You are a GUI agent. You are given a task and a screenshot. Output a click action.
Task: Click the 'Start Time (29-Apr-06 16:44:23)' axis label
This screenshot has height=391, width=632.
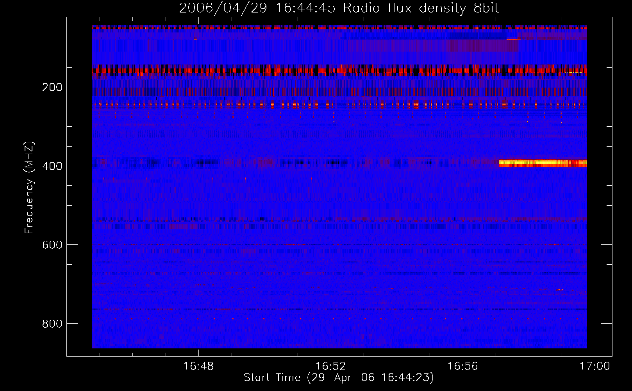(339, 378)
